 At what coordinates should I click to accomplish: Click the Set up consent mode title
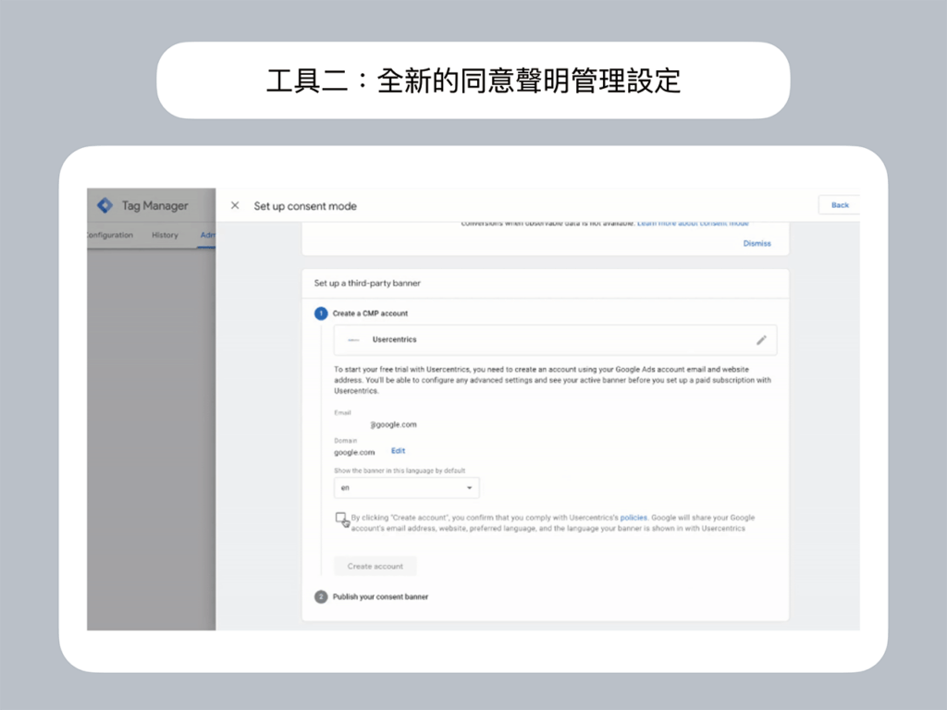point(305,206)
